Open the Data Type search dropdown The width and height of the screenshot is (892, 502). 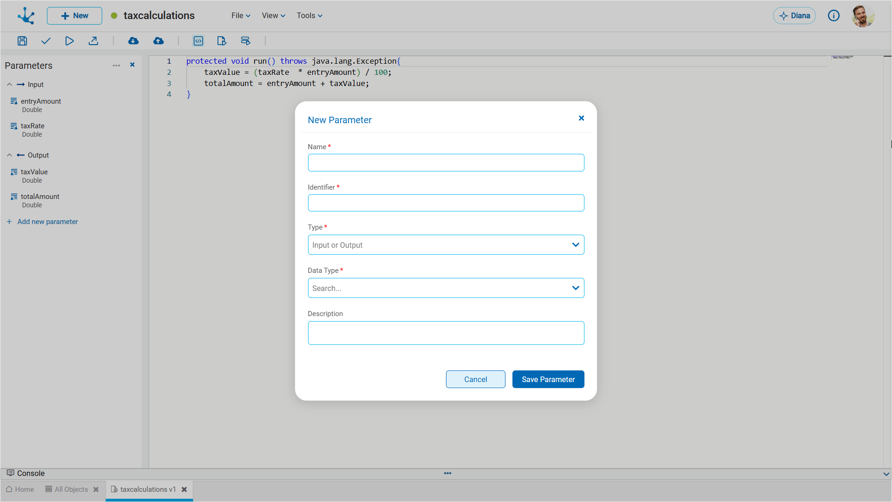446,288
